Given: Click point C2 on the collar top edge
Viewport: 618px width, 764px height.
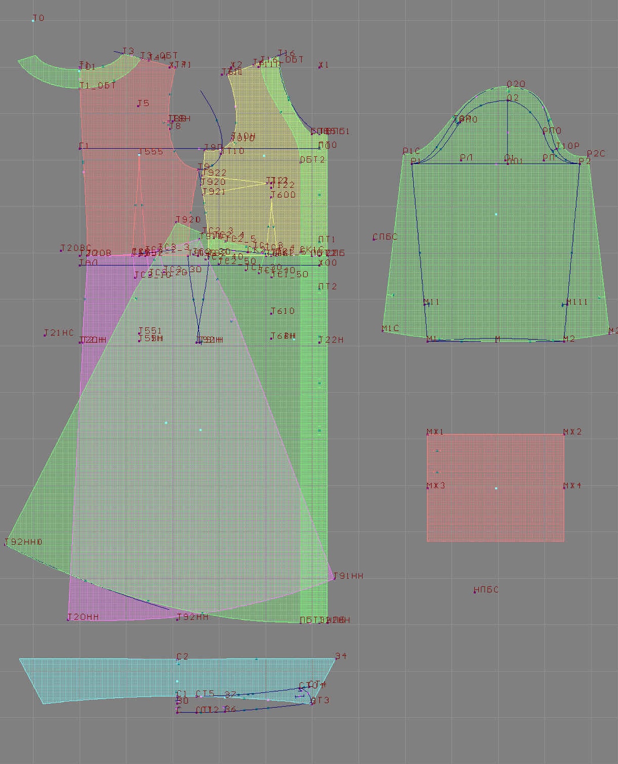Looking at the screenshot, I should (x=178, y=659).
